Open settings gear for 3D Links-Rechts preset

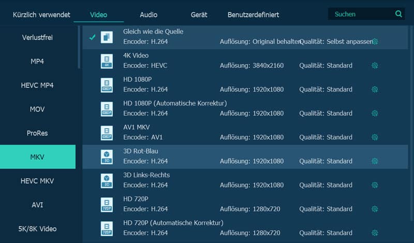[x=375, y=185]
